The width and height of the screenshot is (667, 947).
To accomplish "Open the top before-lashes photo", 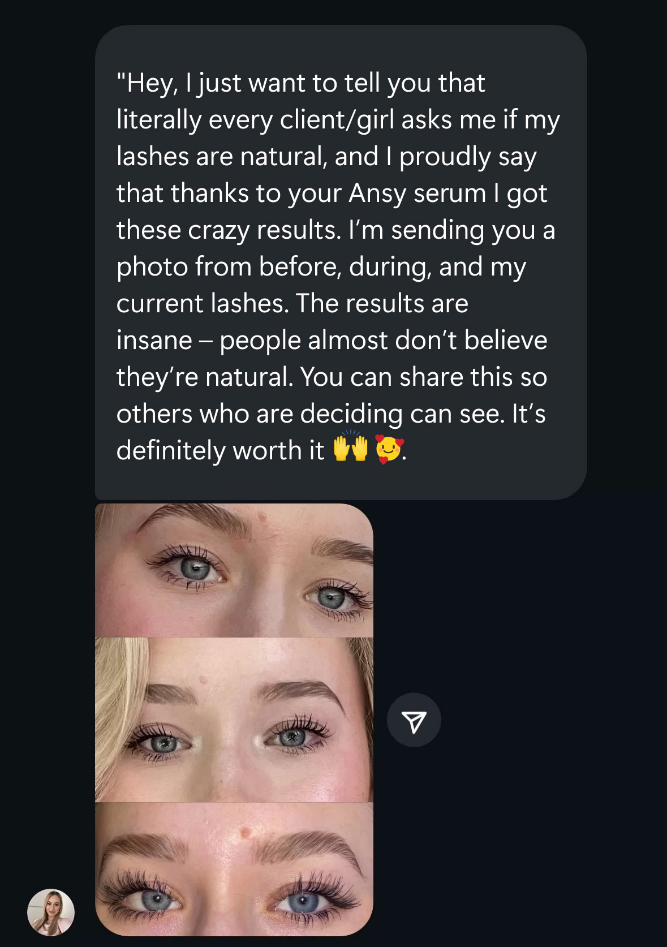I will point(234,570).
